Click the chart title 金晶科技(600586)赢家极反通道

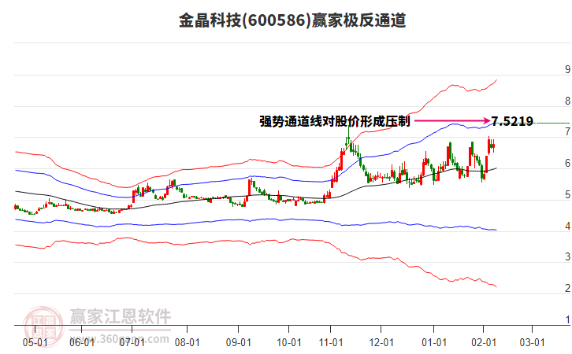(x=292, y=20)
